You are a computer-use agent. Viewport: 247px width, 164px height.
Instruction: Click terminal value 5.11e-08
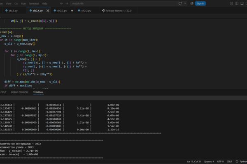click(x=83, y=108)
